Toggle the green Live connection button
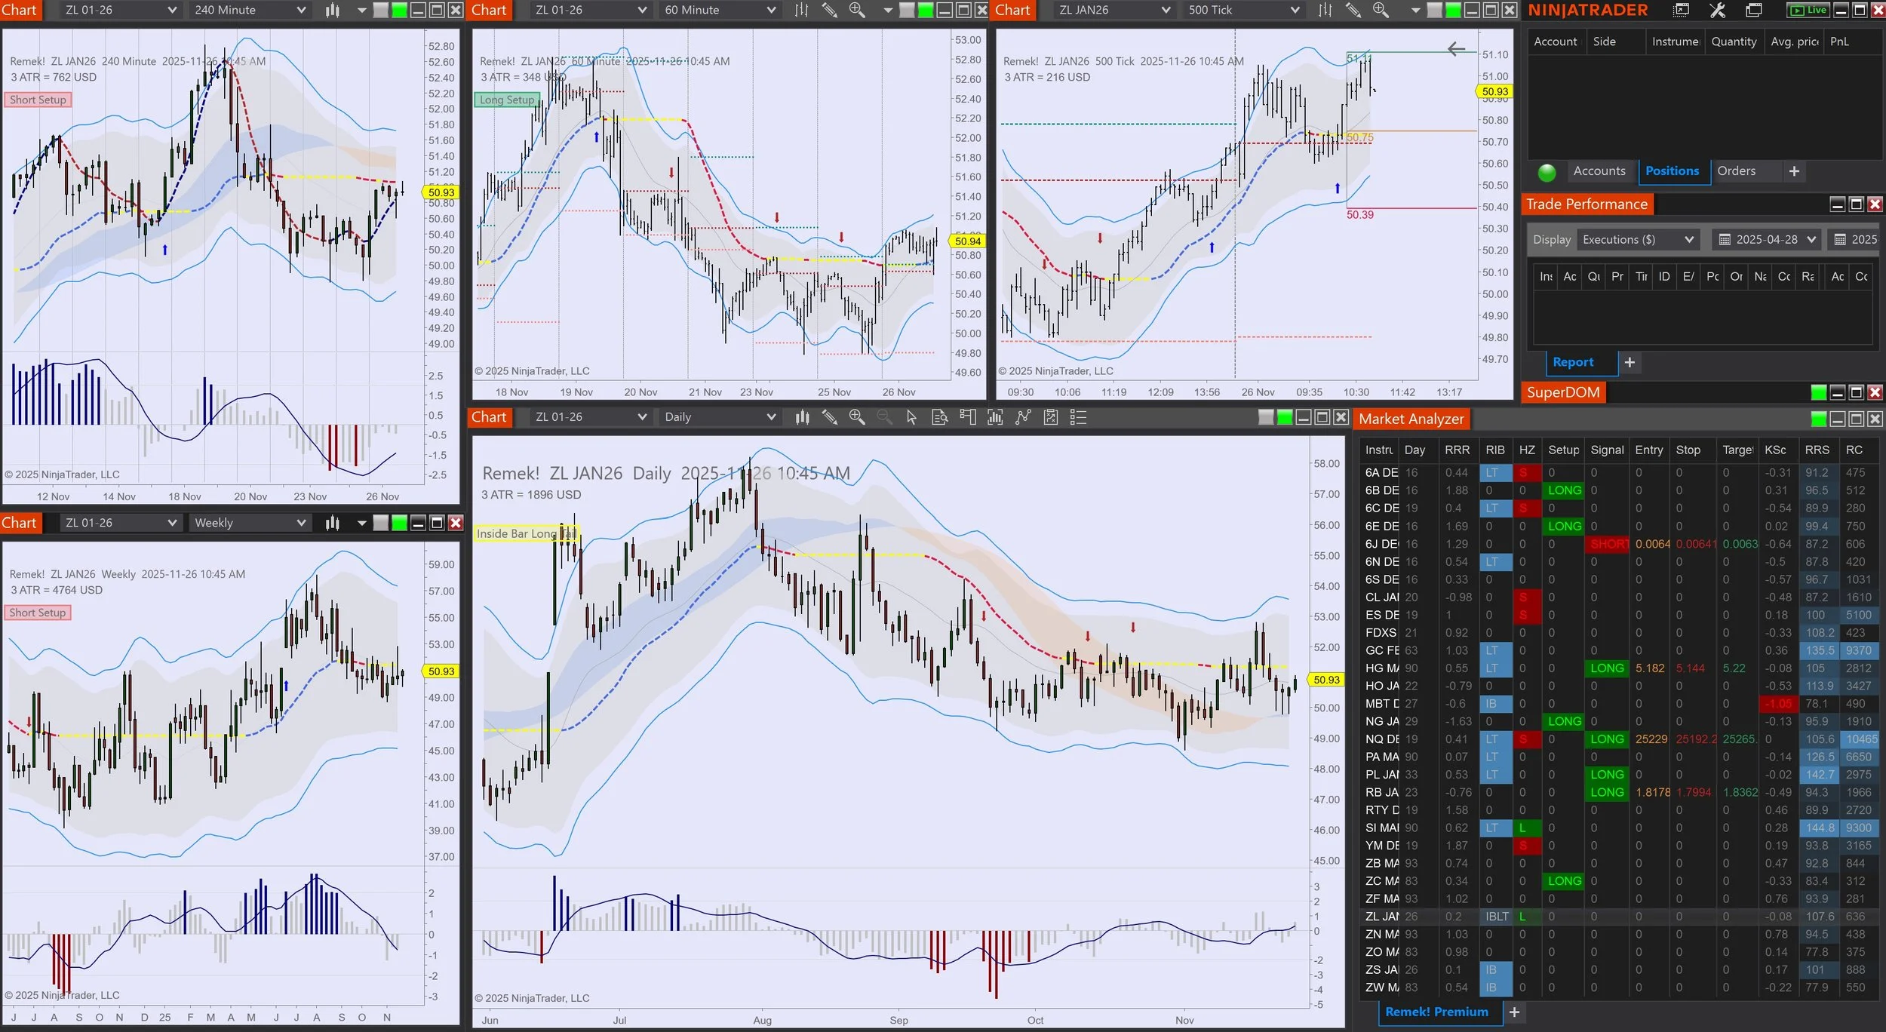 coord(1808,10)
